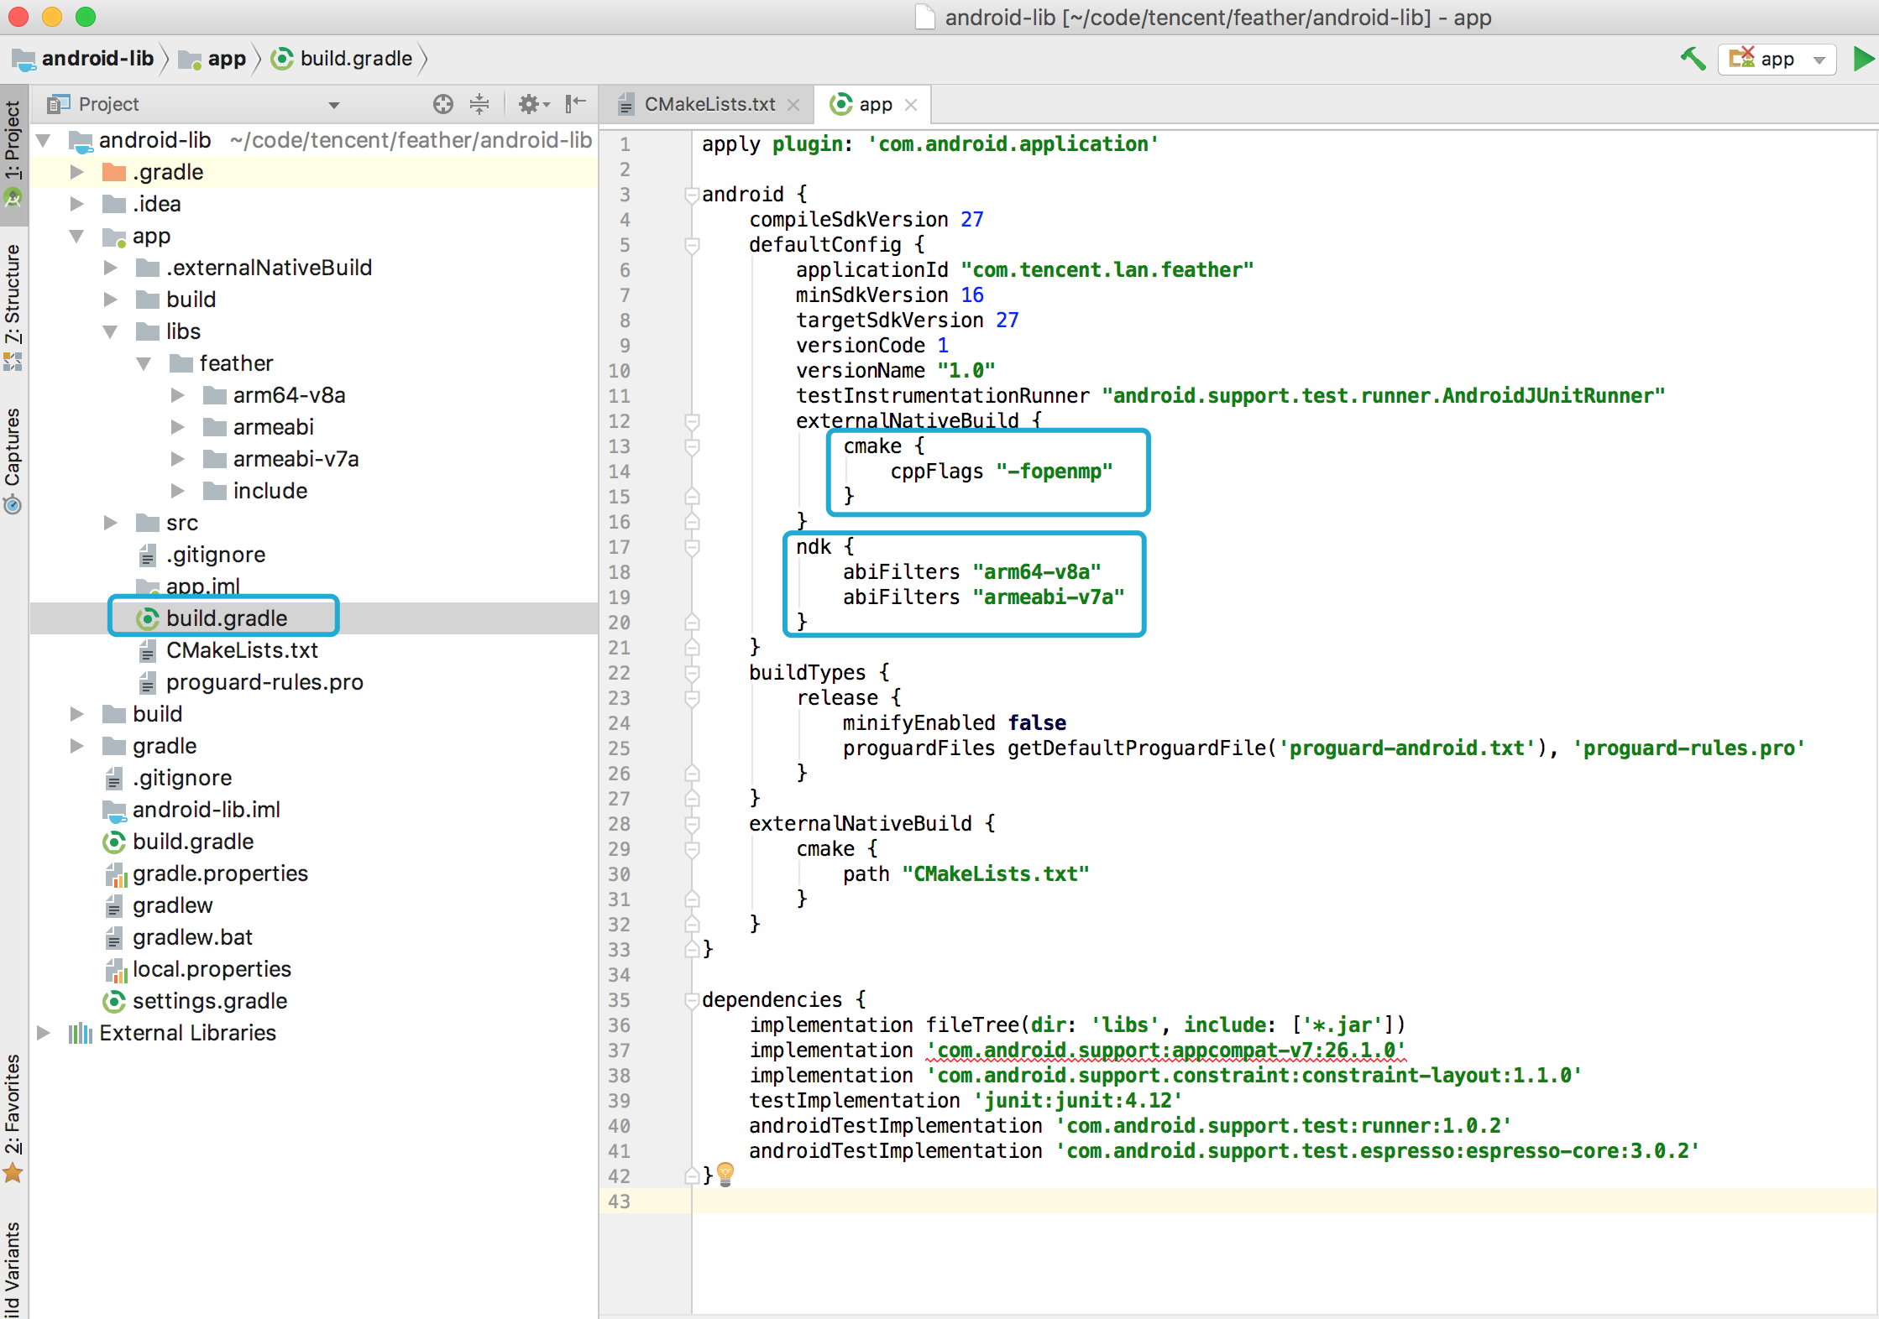Open the project panel gear settings

pyautogui.click(x=532, y=104)
